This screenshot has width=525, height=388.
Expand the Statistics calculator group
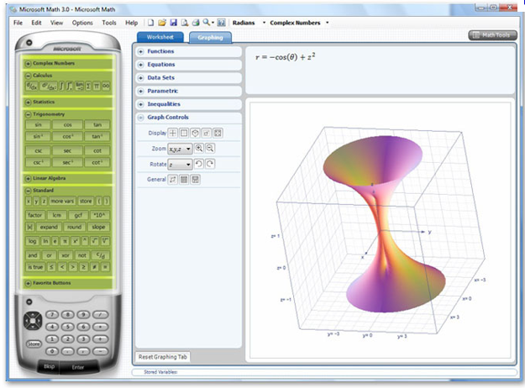[x=28, y=102]
